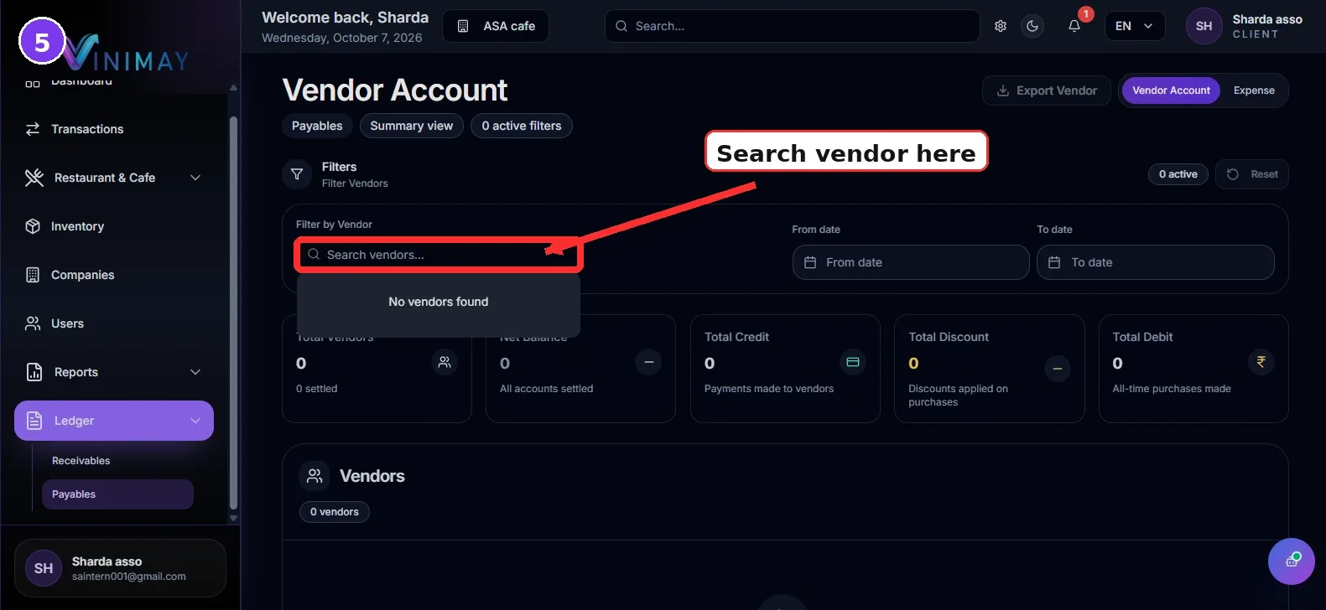Viewport: 1326px width, 610px height.
Task: Click the 0 vendors badge
Action: (x=335, y=512)
